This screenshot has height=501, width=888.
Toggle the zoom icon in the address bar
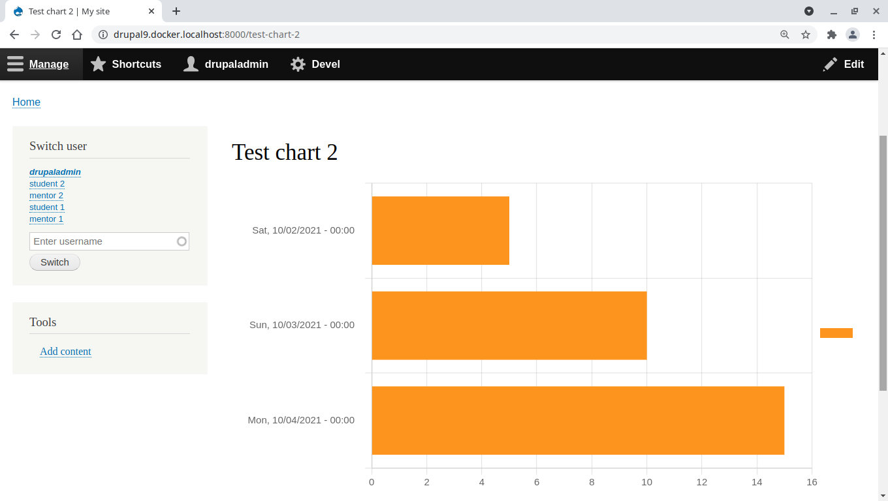[784, 34]
